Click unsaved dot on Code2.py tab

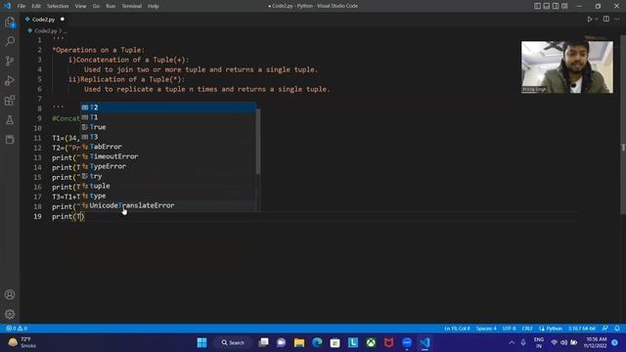tap(63, 20)
